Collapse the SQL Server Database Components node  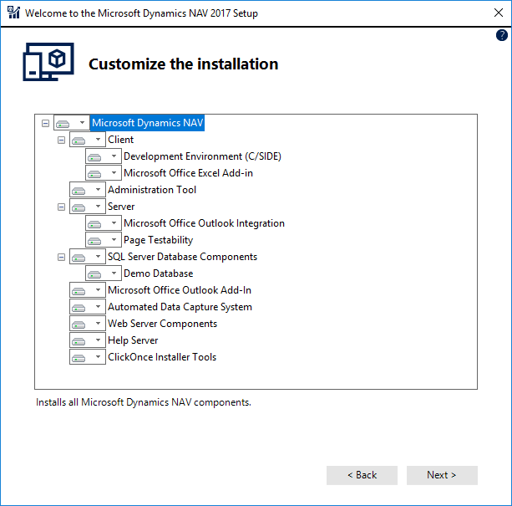coord(61,257)
